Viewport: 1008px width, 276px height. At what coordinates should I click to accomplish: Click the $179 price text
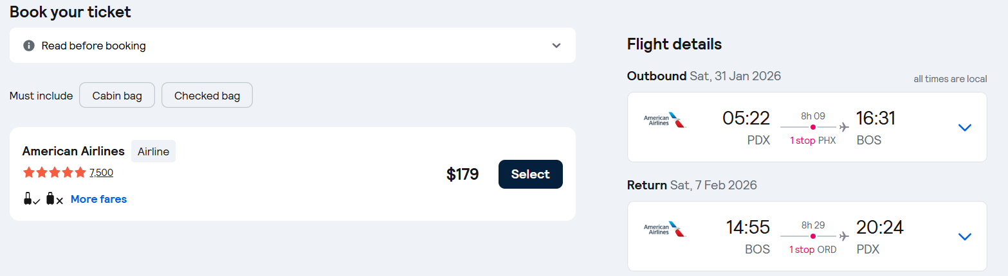pos(463,174)
